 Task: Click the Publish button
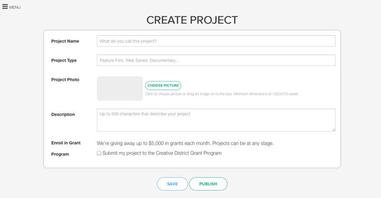click(208, 184)
